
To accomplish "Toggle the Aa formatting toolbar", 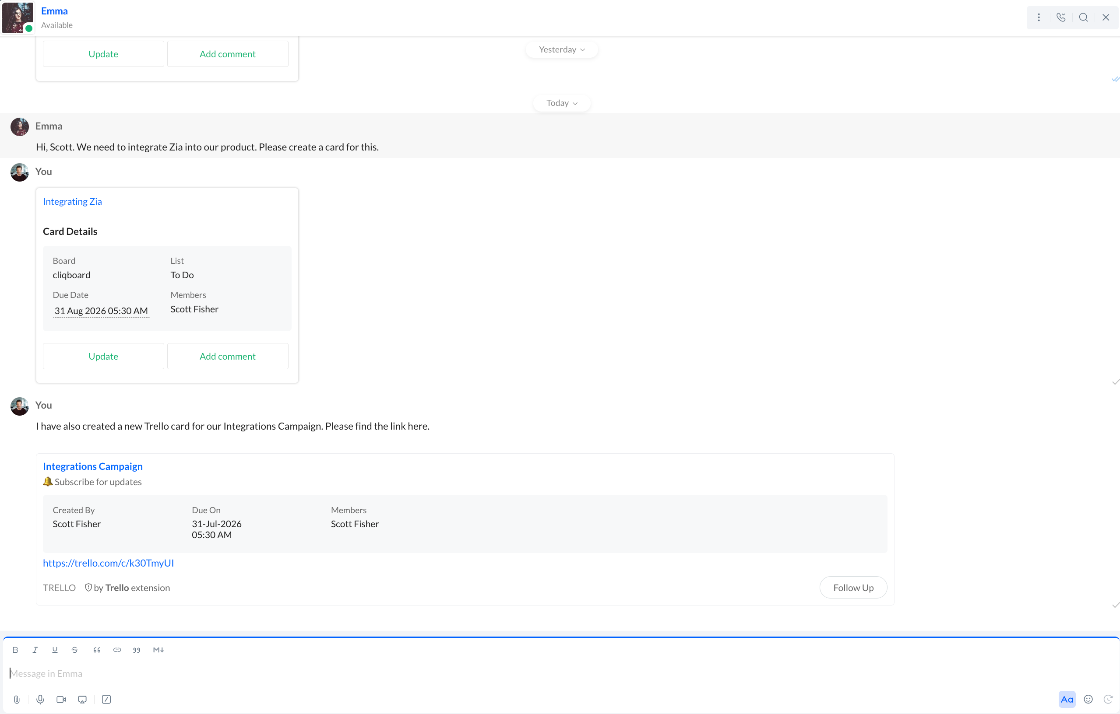I will coord(1067,700).
